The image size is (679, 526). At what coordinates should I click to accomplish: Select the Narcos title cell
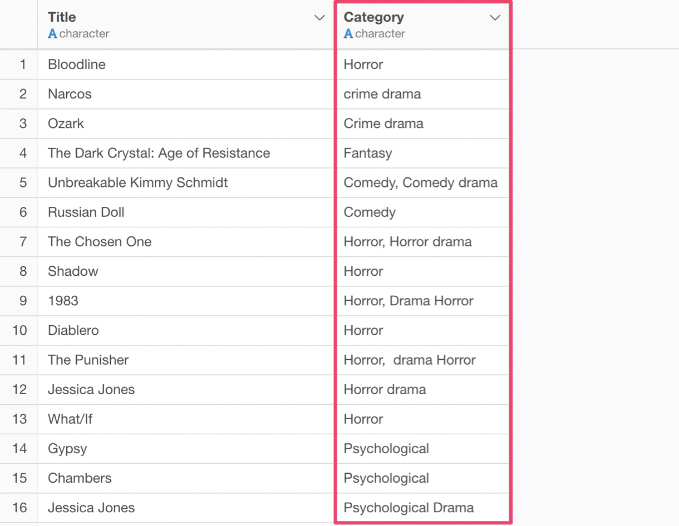[x=70, y=94]
